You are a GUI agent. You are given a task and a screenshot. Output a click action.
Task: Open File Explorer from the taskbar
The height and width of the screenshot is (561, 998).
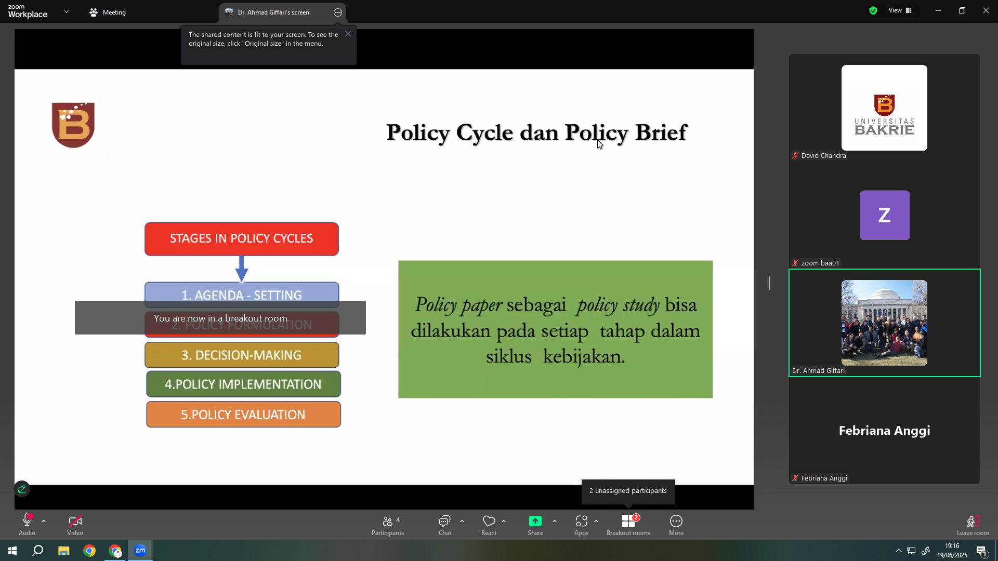pos(63,551)
